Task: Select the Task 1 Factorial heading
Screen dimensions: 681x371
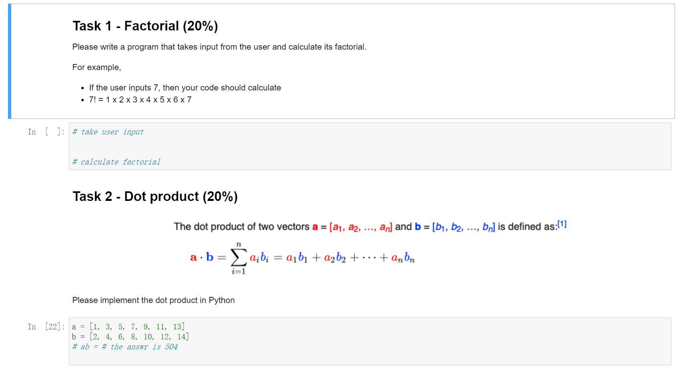Action: [x=145, y=26]
